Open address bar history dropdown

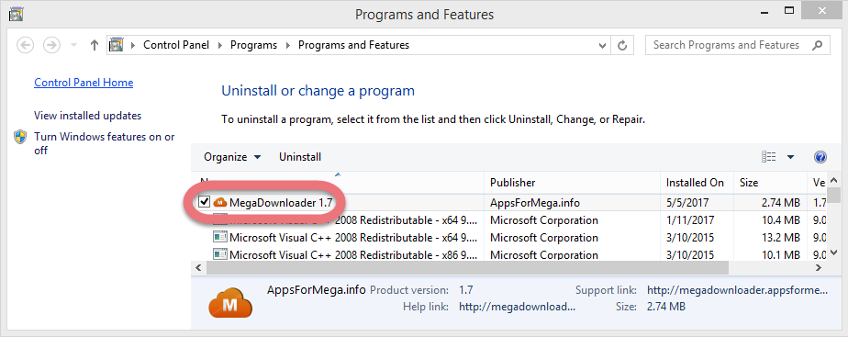(x=602, y=45)
